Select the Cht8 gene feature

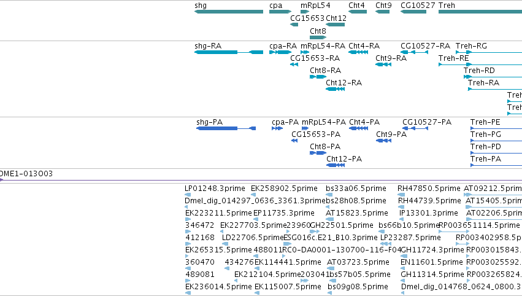(x=318, y=37)
